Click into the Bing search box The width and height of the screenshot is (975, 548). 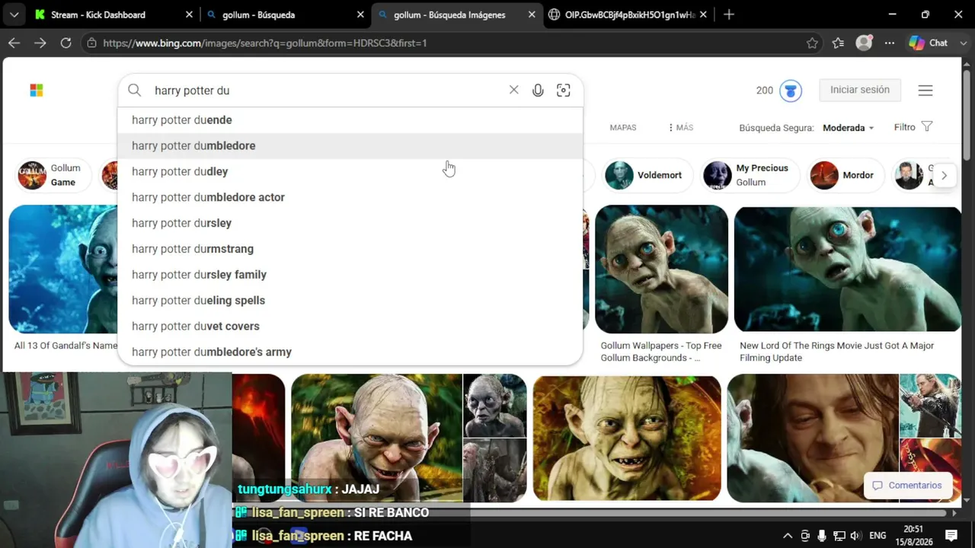tap(328, 91)
